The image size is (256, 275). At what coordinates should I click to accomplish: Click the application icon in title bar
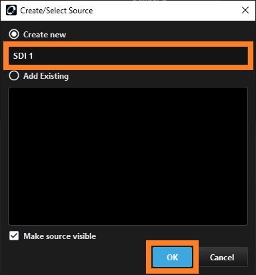(11, 10)
